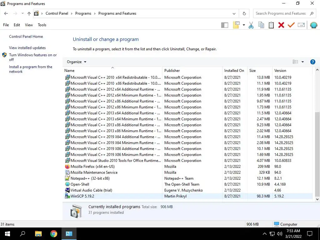This screenshot has width=320, height=240.
Task: Select the Mozilla Maintenance Service icon
Action: (67, 172)
